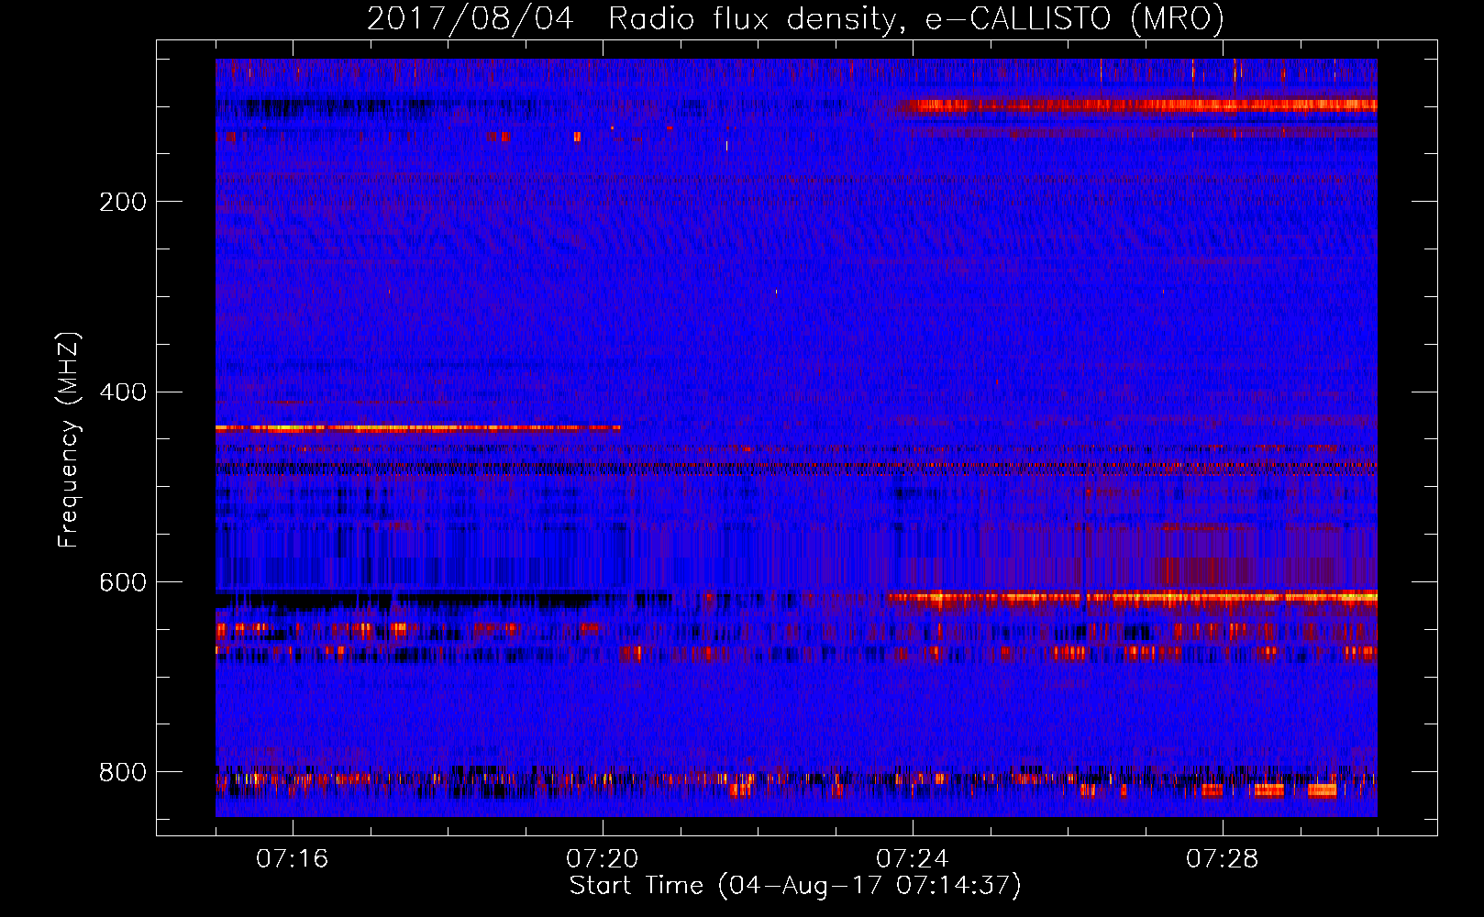Click the 07:24 time tick label
This screenshot has height=917, width=1484.
(913, 859)
